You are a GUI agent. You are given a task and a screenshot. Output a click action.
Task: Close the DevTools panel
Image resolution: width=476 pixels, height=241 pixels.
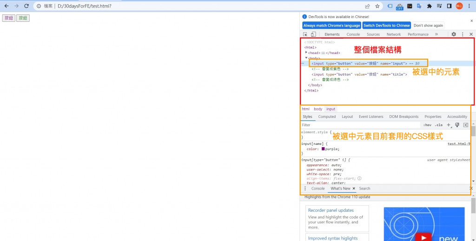click(471, 34)
